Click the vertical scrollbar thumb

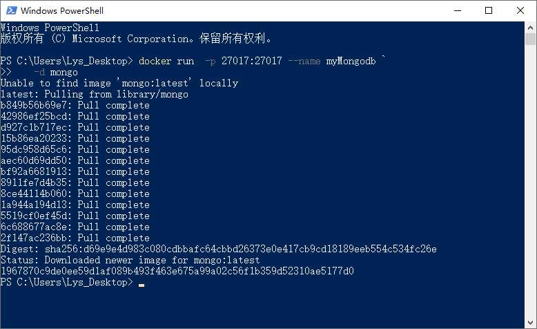pyautogui.click(x=531, y=39)
